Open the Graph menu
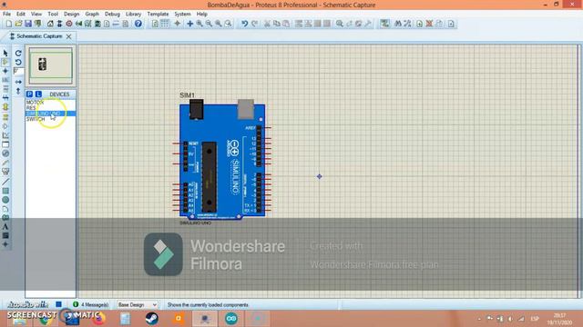The image size is (583, 327). coord(92,14)
